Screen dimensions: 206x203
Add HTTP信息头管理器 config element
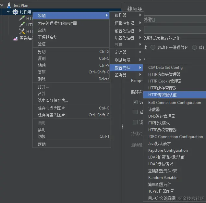[x=175, y=74]
